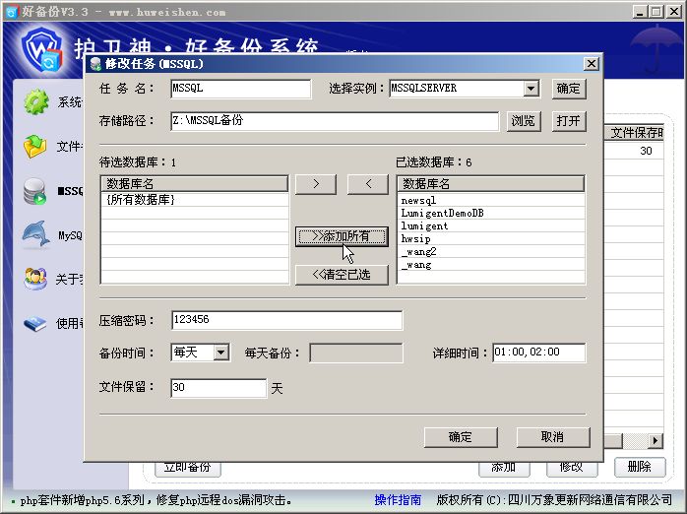Select the MSSQL database icon in sidebar
The height and width of the screenshot is (514, 687).
(x=35, y=191)
